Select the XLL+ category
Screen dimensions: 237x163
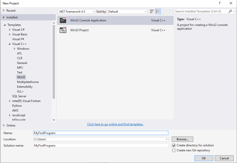[20, 91]
